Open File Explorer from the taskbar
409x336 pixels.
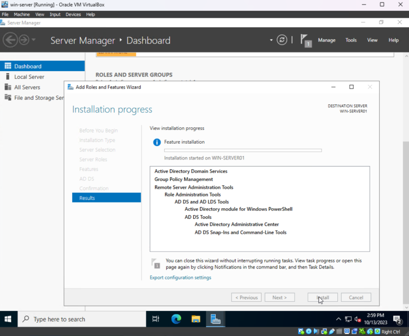click(x=196, y=319)
